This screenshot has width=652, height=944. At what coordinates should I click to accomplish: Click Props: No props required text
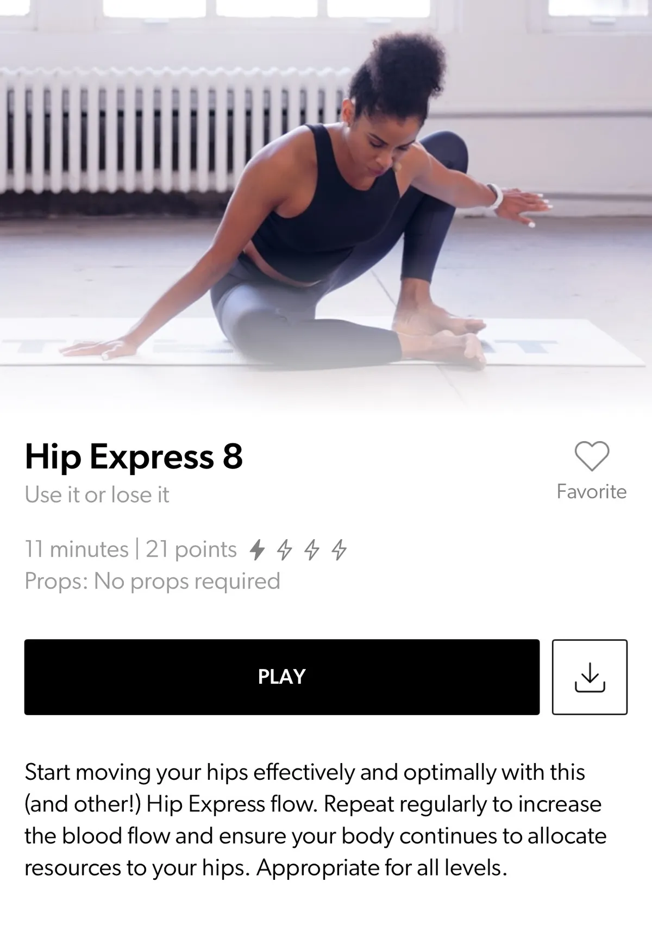pyautogui.click(x=152, y=581)
